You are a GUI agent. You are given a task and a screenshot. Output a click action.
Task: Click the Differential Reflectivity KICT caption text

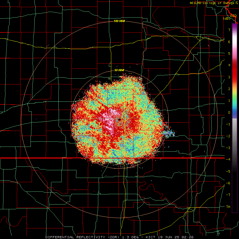click(119, 237)
